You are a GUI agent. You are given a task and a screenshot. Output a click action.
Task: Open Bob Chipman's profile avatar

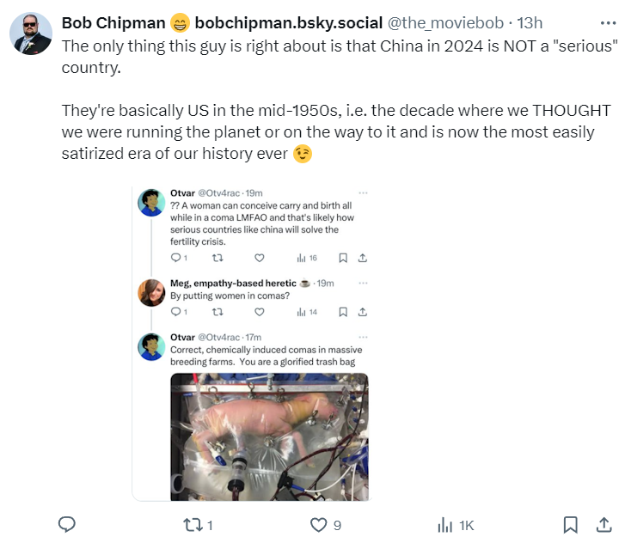click(x=32, y=34)
